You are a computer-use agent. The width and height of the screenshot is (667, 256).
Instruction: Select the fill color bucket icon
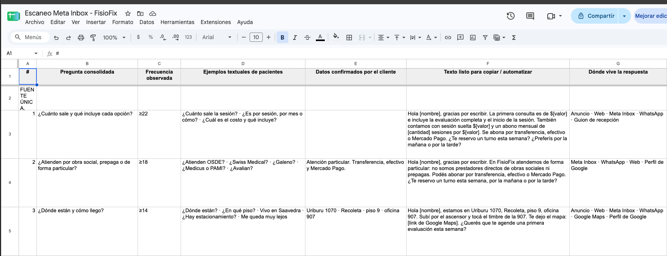336,37
